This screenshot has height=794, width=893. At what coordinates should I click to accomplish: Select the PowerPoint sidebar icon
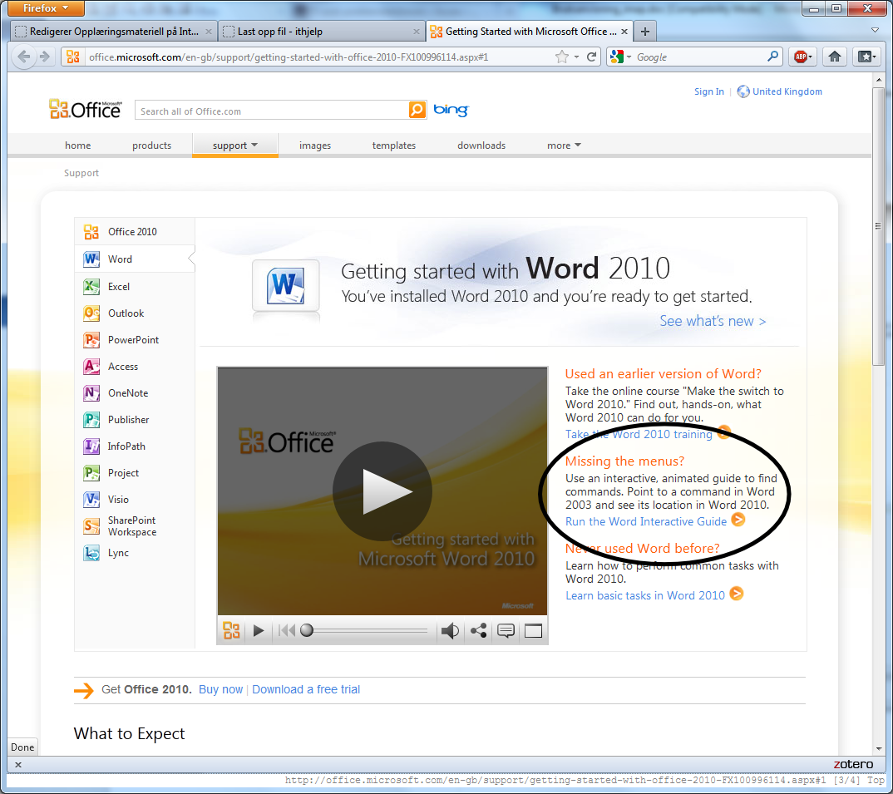pos(91,340)
